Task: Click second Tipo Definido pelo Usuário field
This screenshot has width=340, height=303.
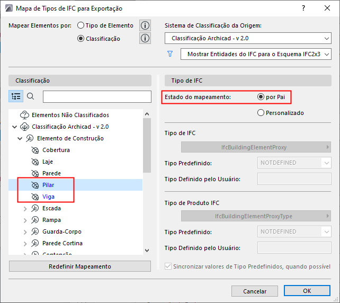Action: [294, 248]
